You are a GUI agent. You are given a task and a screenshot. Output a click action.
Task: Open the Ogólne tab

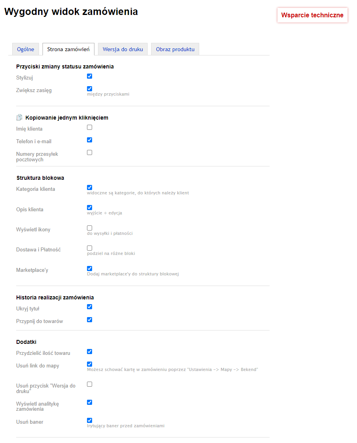pos(26,50)
